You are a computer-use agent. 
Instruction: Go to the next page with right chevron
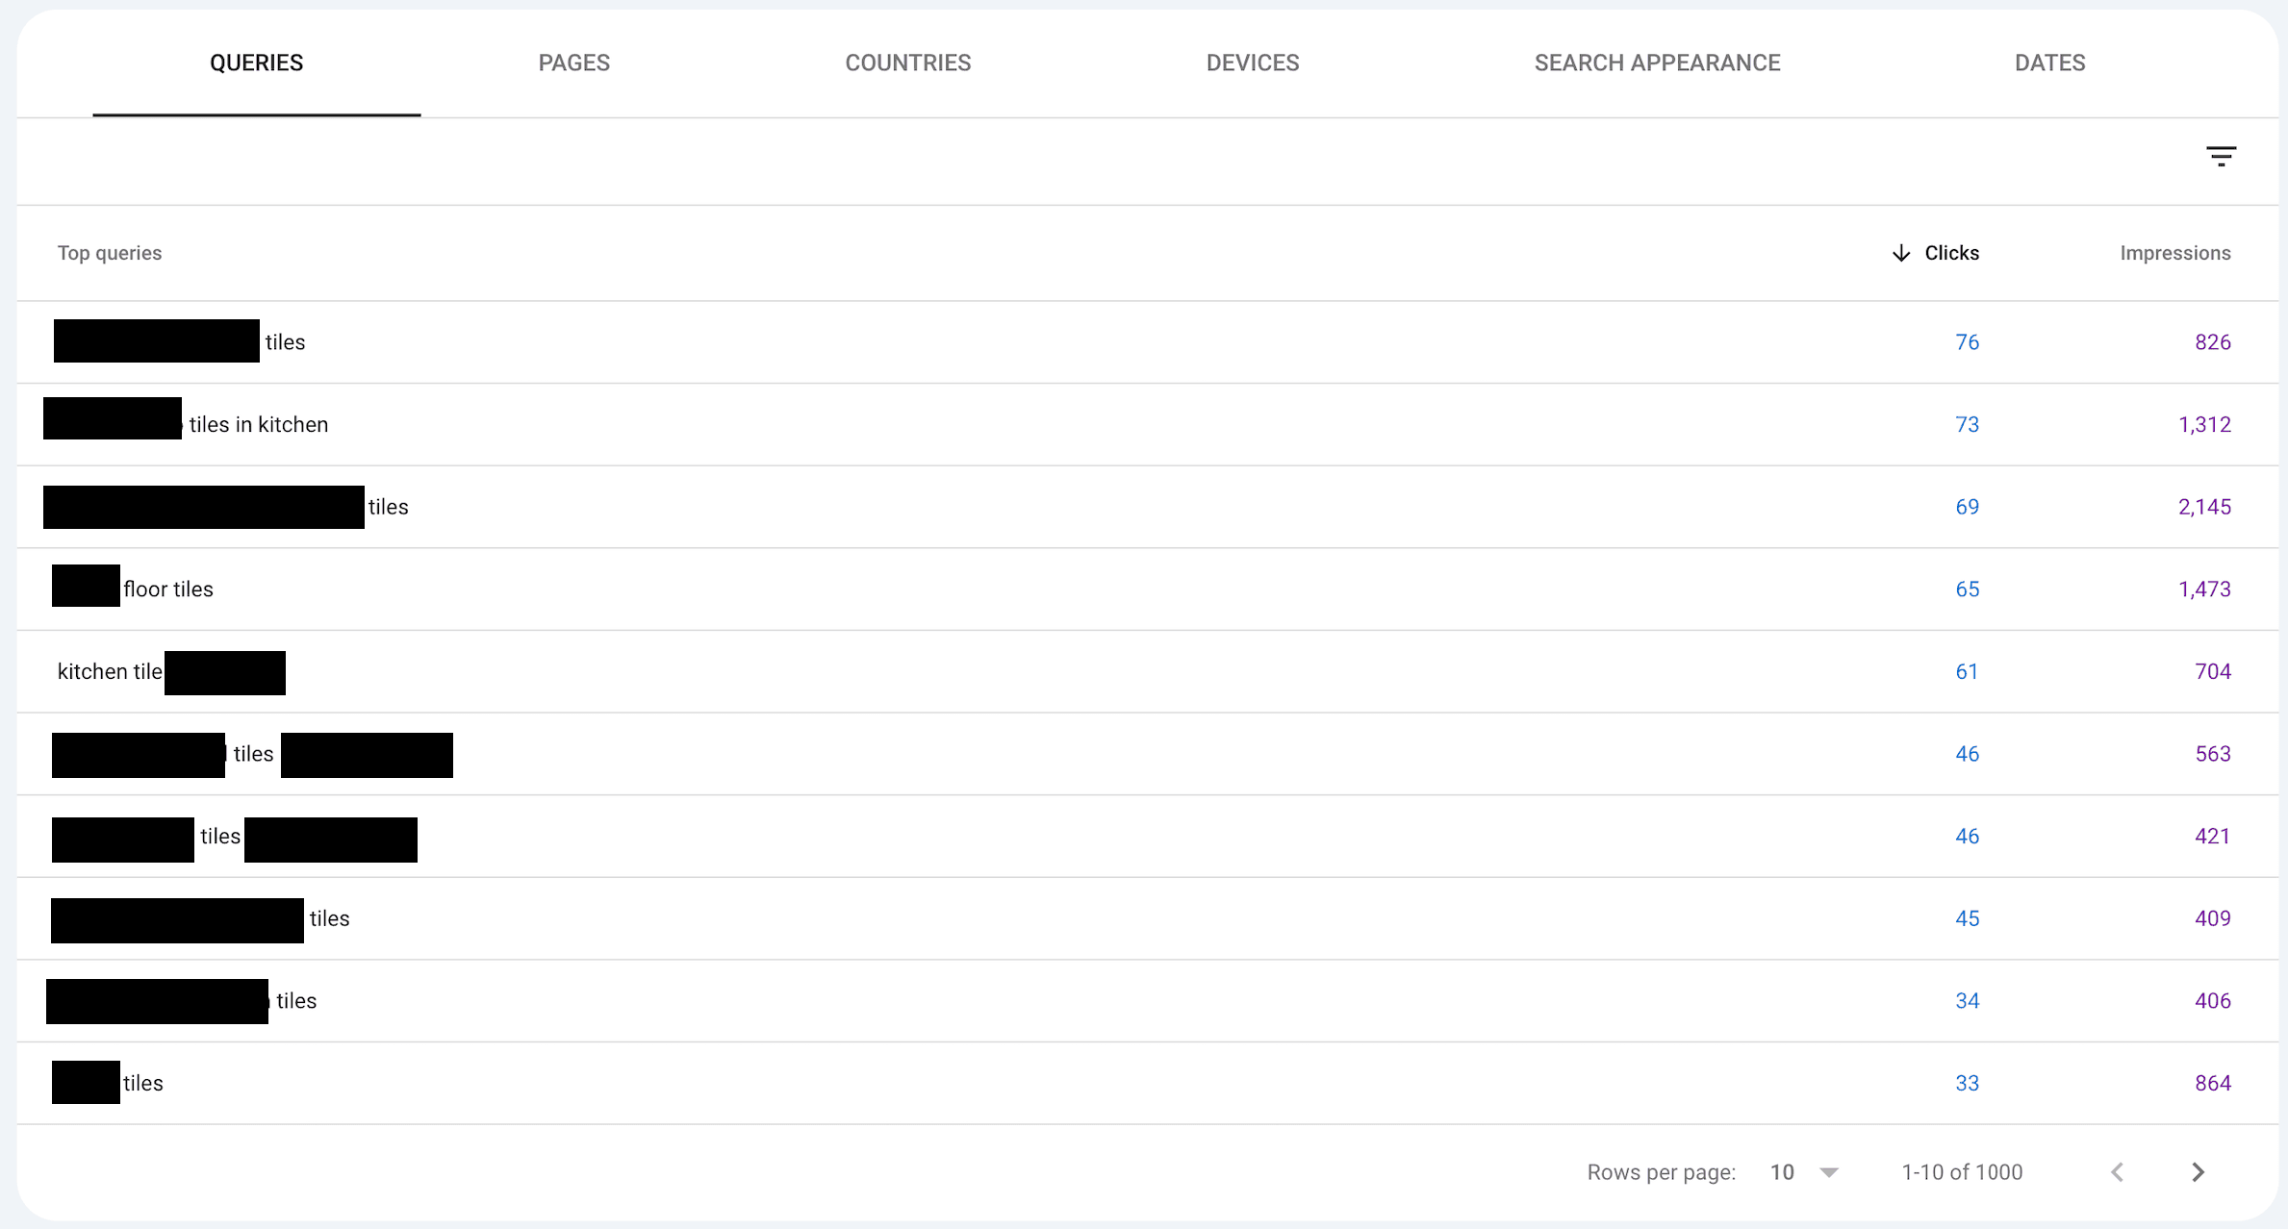(x=2198, y=1171)
